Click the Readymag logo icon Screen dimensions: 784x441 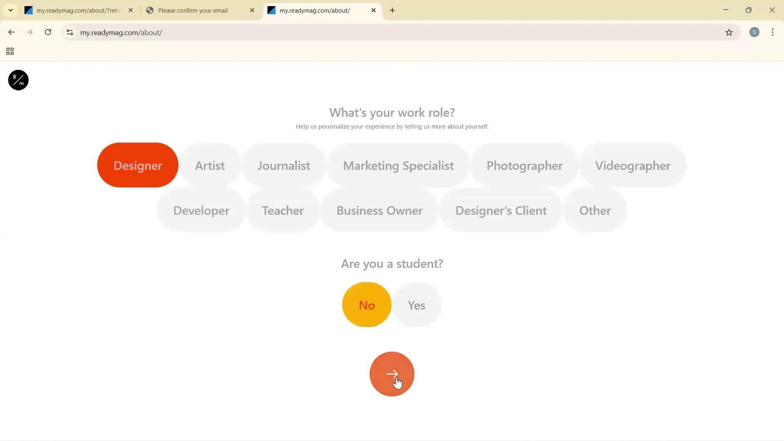[18, 80]
